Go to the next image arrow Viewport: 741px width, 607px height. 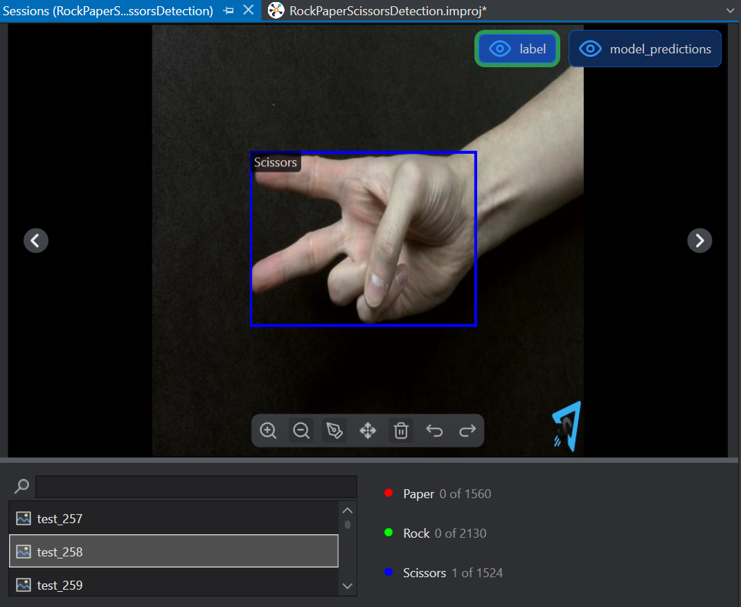coord(699,240)
